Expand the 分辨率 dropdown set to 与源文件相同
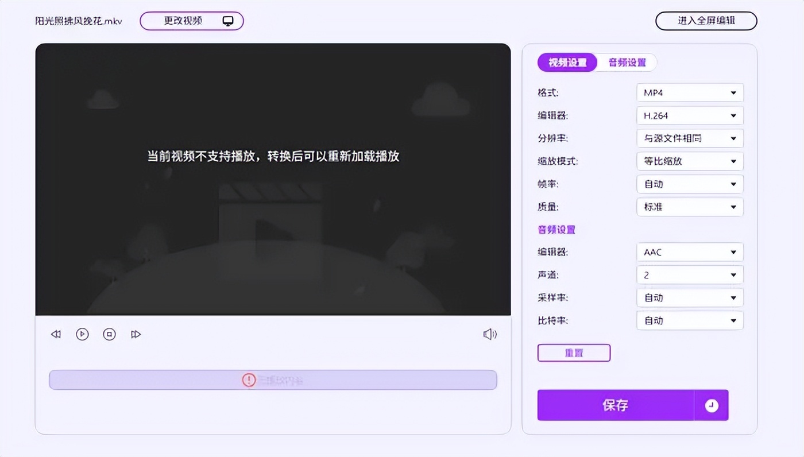 click(x=689, y=138)
